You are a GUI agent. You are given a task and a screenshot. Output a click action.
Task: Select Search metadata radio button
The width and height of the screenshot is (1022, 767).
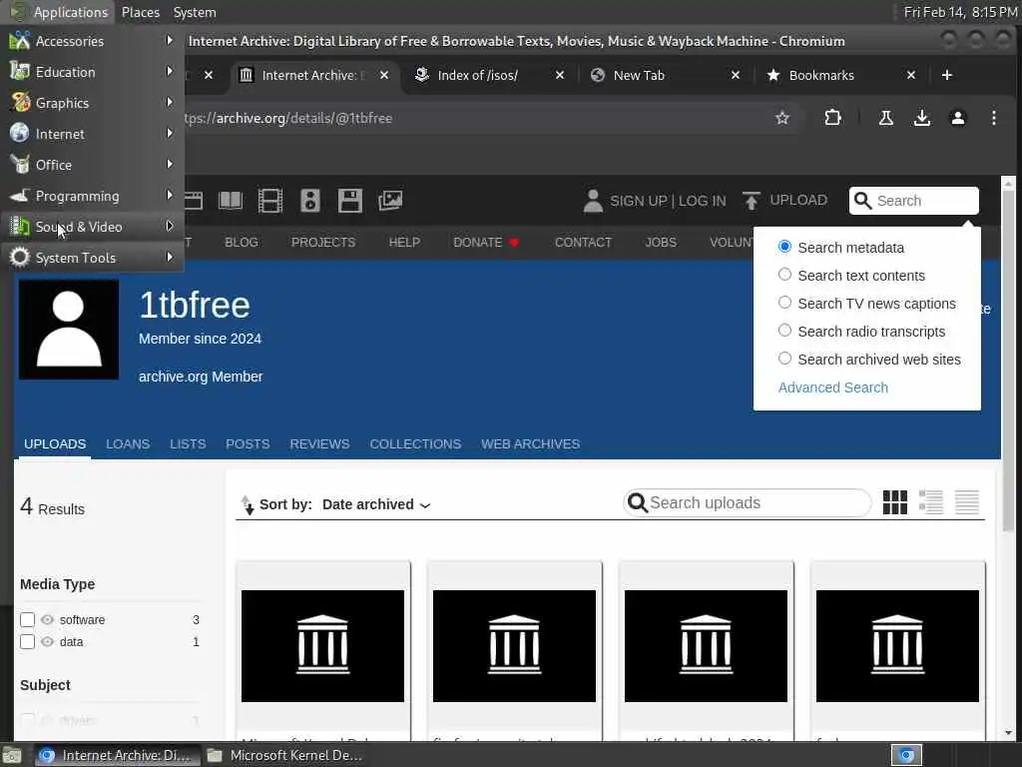(x=784, y=247)
